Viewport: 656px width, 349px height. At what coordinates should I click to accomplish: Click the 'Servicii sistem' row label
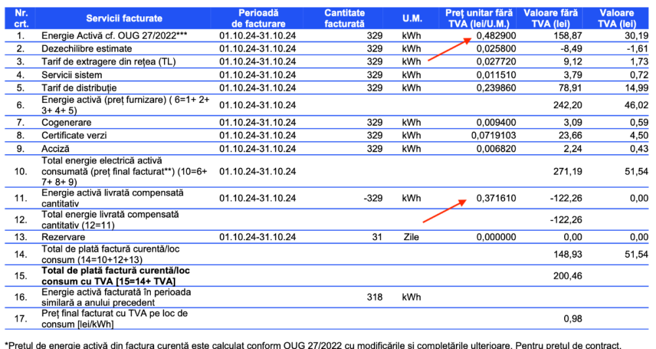point(75,75)
